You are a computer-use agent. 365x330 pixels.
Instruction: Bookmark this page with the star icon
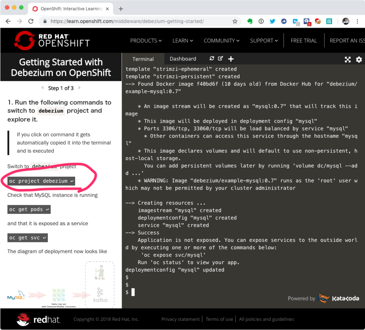[x=235, y=21]
